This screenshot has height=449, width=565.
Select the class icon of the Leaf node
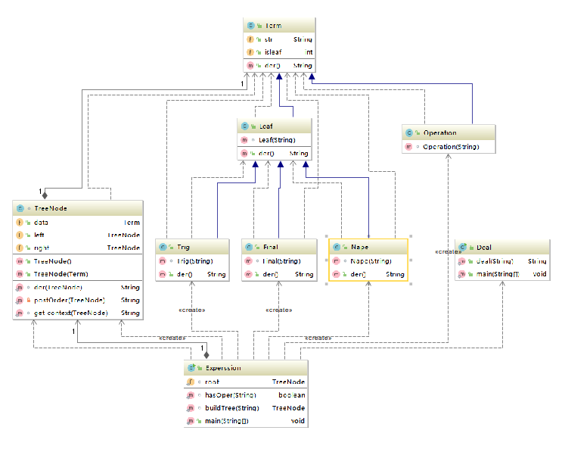pos(244,126)
